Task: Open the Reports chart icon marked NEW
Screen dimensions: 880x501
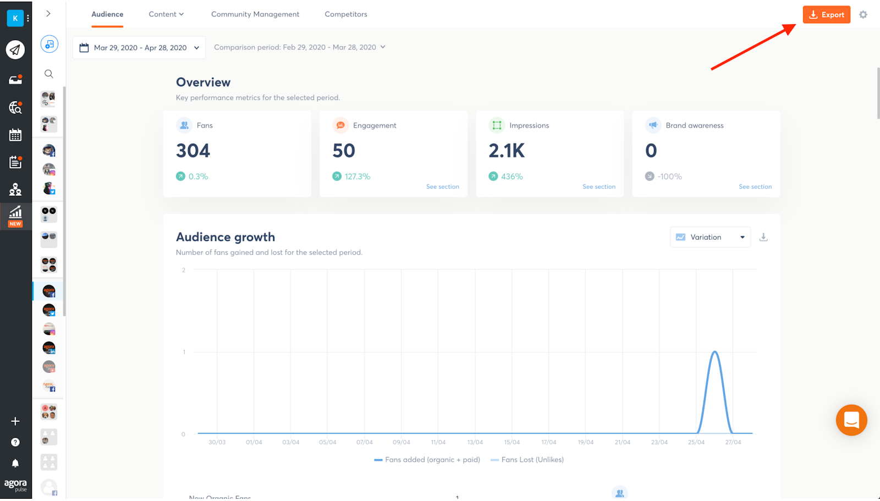Action: (15, 214)
